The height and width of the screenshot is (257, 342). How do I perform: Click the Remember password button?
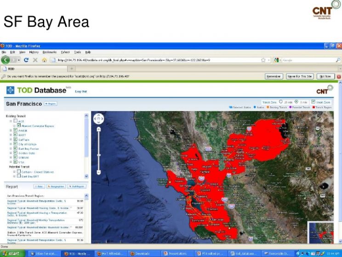pos(274,76)
